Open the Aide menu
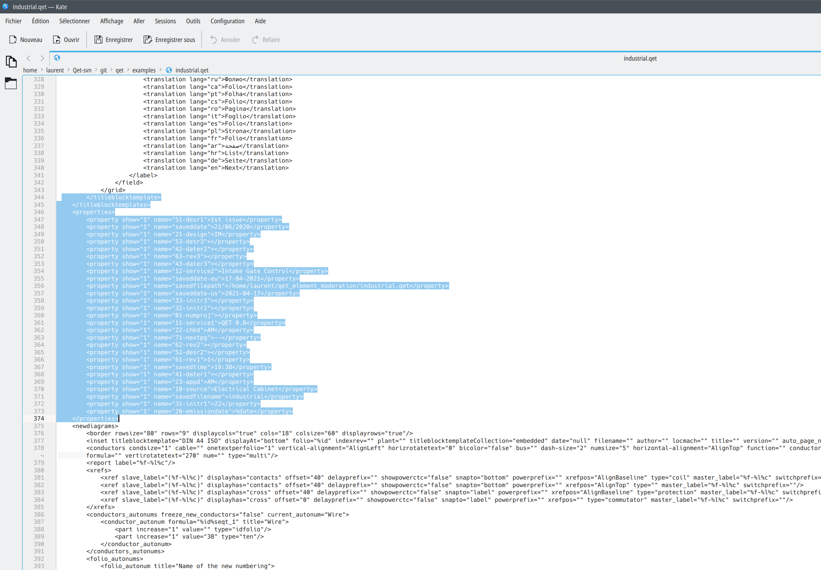 (260, 21)
